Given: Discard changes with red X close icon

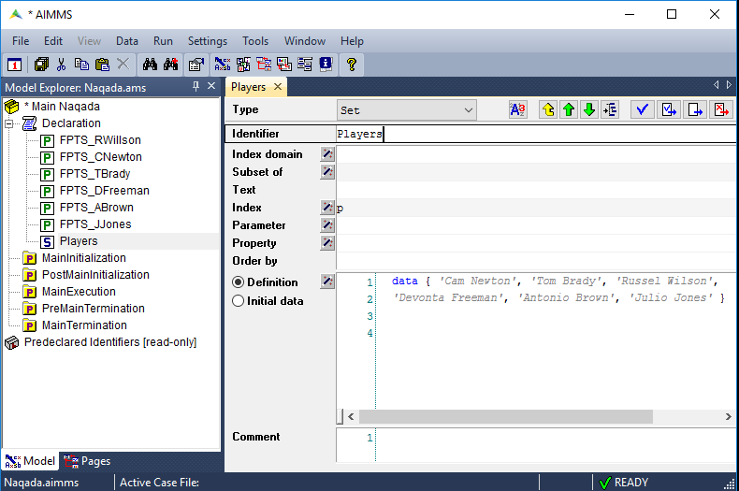Looking at the screenshot, I should click(721, 109).
